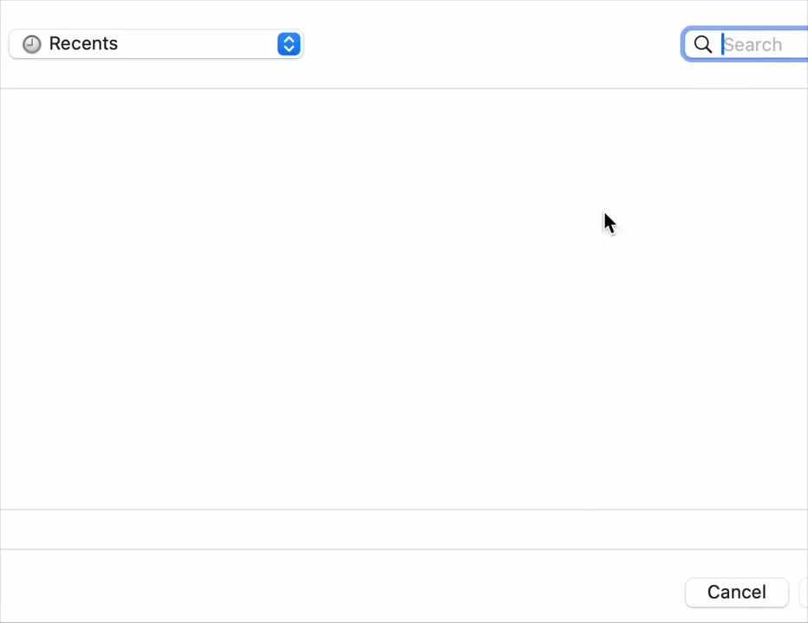
Task: Click the bottom of the empty file list
Action: pos(403,494)
